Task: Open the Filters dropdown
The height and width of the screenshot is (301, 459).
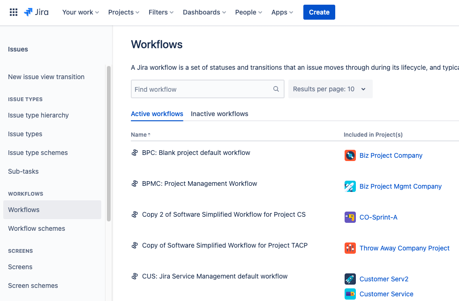Action: tap(161, 12)
